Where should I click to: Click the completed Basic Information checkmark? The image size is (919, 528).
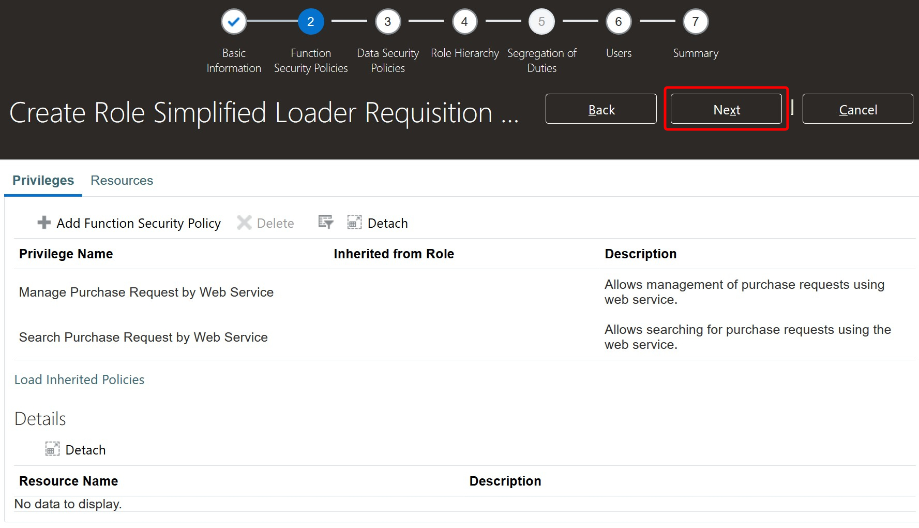(x=234, y=21)
